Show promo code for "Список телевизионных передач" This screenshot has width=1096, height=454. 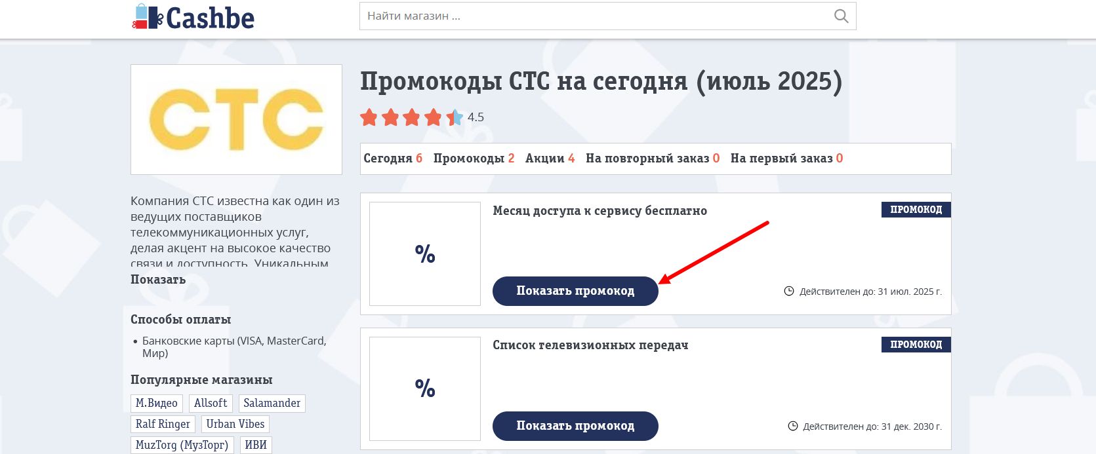575,426
